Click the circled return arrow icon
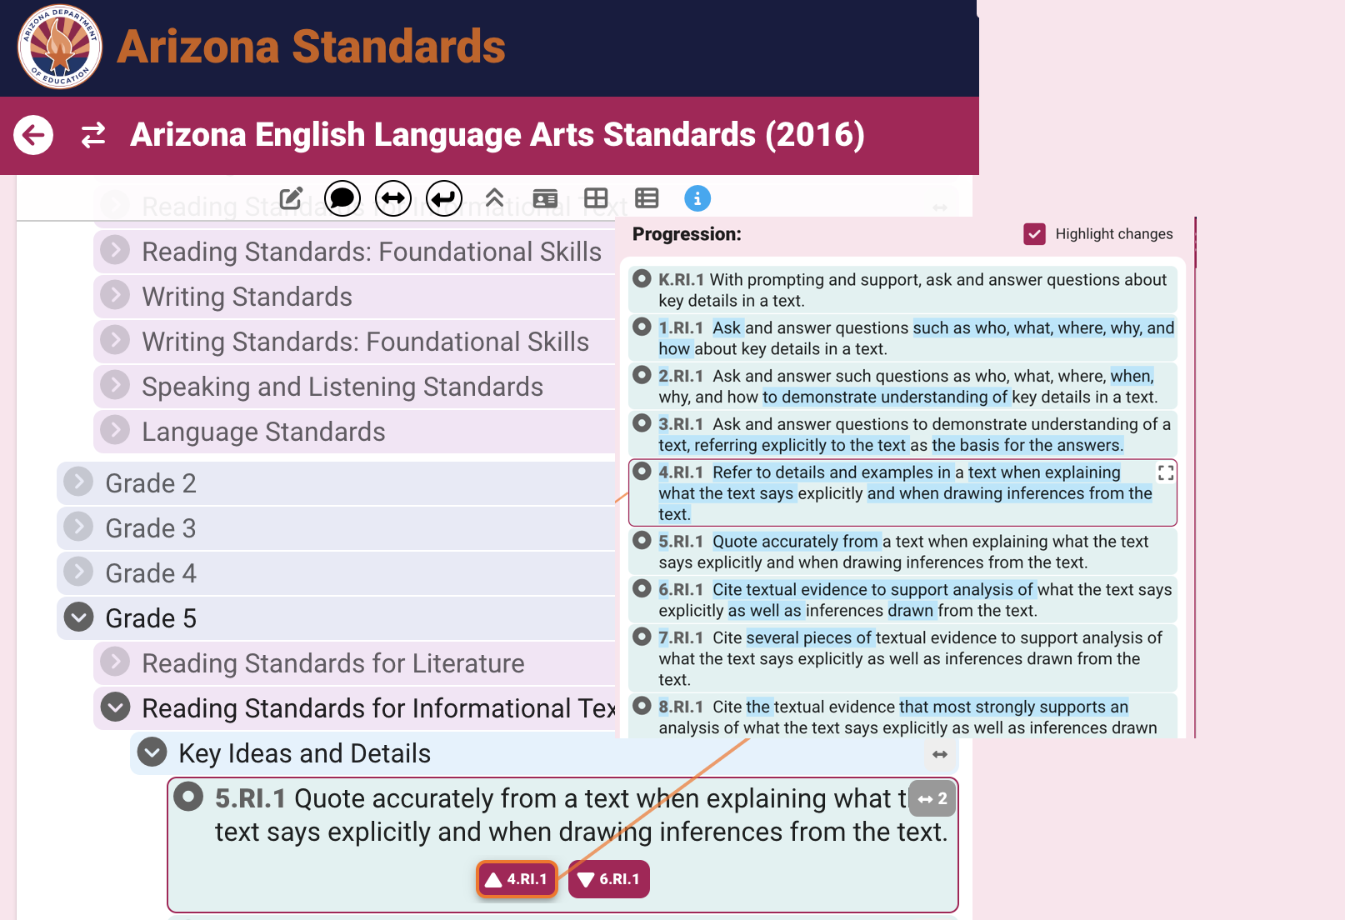This screenshot has width=1345, height=920. click(x=444, y=198)
